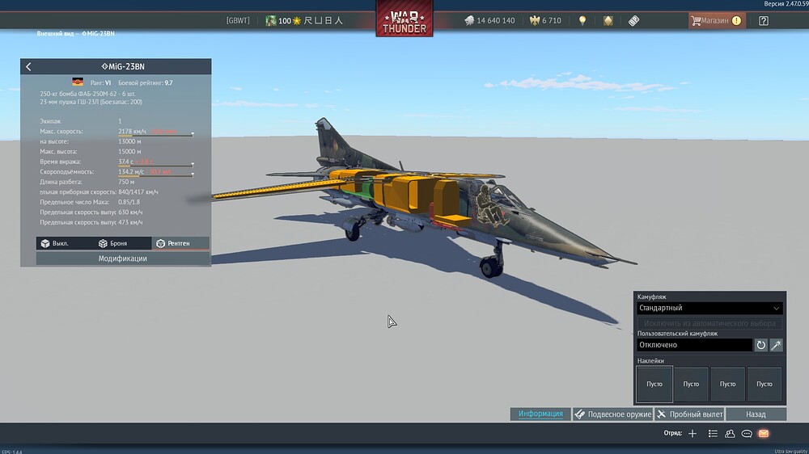The width and height of the screenshot is (809, 454).
Task: Open the ticket inventory icon in the top bar
Action: coord(634,21)
